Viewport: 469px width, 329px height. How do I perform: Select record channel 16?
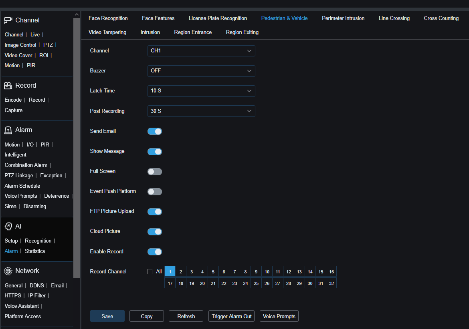coord(332,272)
